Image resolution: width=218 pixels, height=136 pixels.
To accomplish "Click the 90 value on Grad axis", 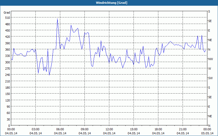I will tap(8, 107).
